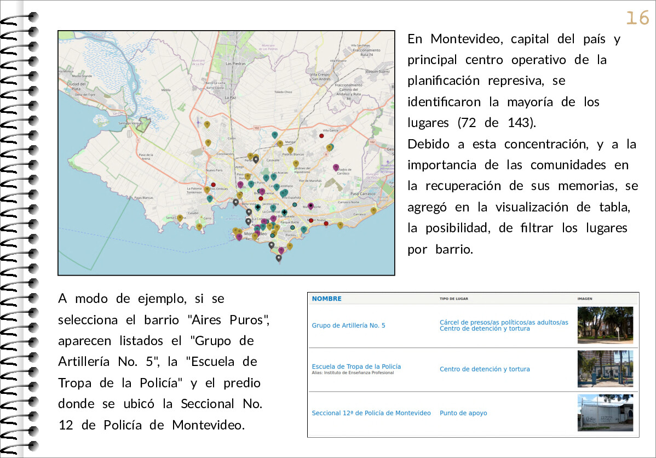This screenshot has height=458, width=656.
Task: Open the yellow pin on Route 8 below Villa García
Action: [329, 148]
